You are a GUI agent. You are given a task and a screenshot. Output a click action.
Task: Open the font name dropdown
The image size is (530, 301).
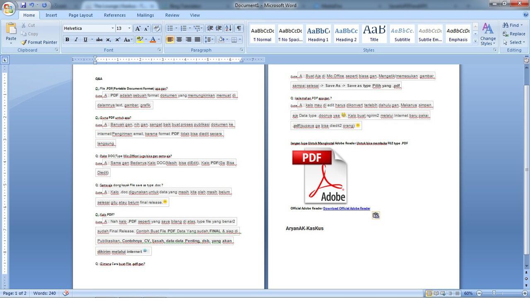[112, 29]
